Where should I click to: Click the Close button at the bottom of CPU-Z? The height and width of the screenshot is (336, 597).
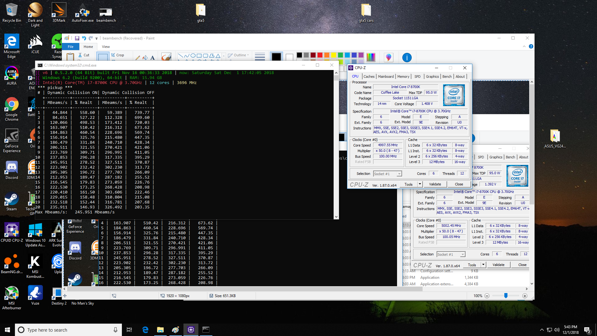[x=459, y=184]
